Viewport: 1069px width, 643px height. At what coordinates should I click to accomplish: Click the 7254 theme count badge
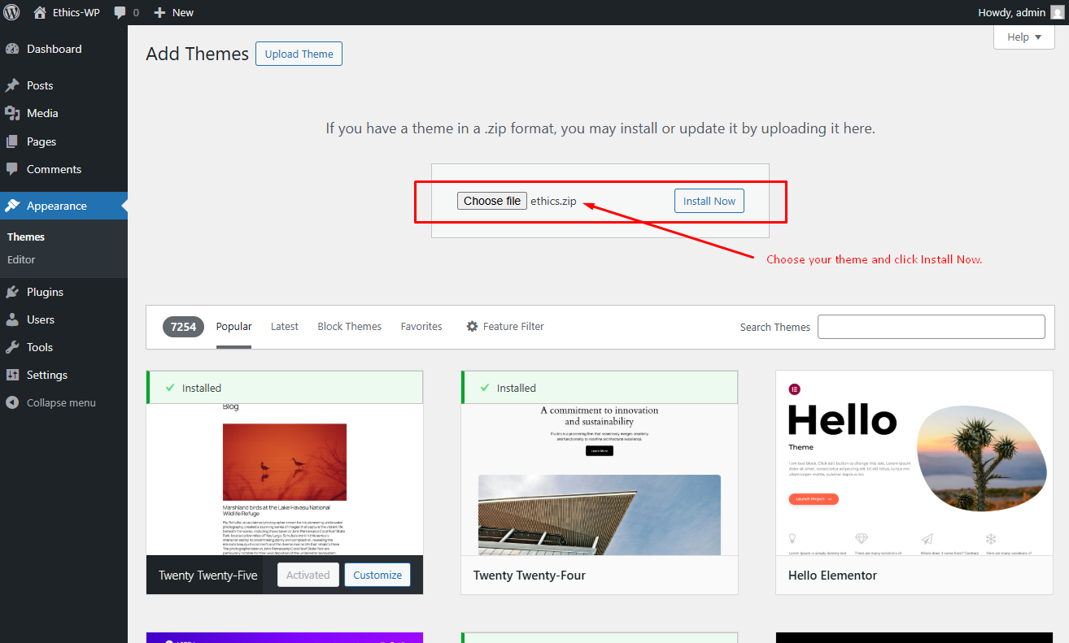183,327
